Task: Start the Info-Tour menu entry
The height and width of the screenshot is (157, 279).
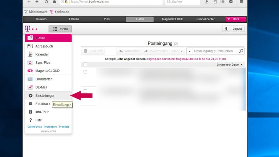Action: pos(48,112)
